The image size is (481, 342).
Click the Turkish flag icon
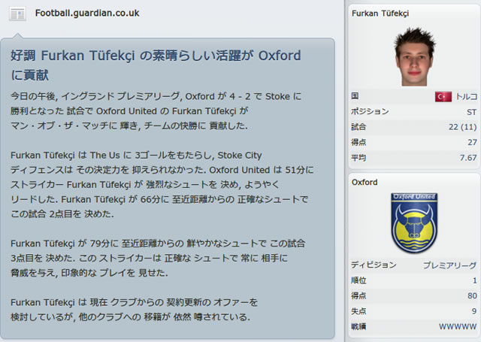(443, 97)
